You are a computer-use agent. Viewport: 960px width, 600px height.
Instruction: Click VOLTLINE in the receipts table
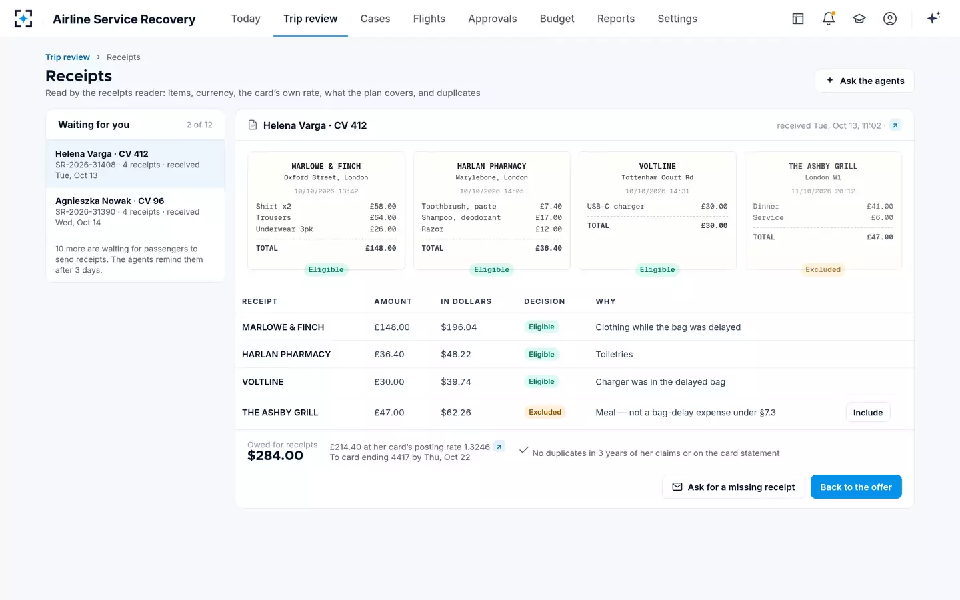click(x=263, y=382)
